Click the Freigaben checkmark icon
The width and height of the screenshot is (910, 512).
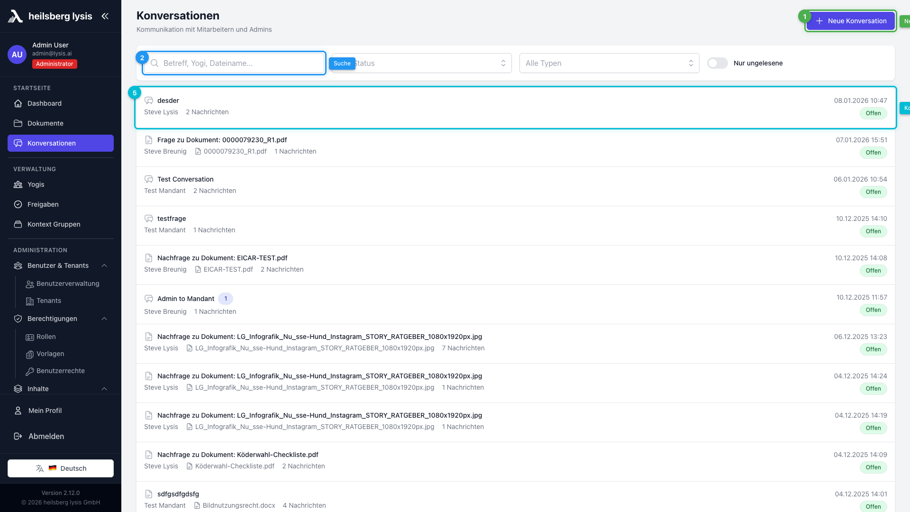click(18, 204)
